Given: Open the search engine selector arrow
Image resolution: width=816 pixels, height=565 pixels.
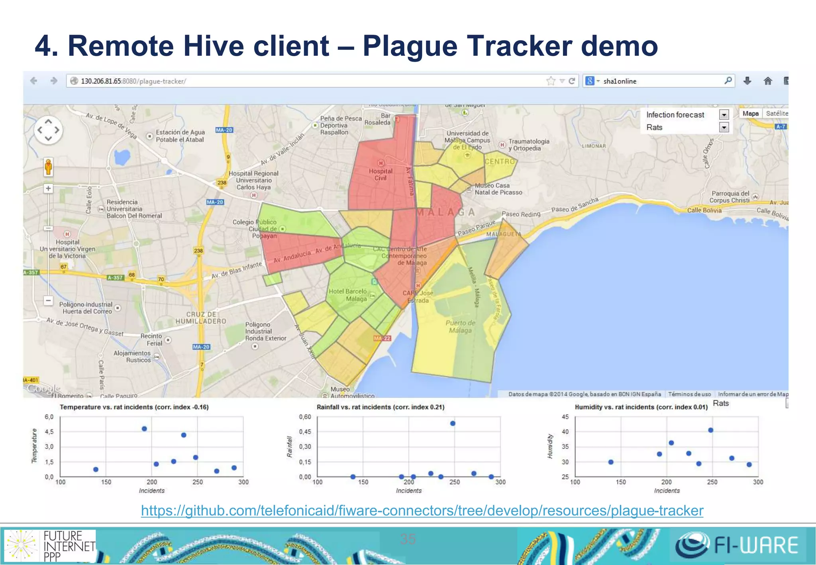Looking at the screenshot, I should tap(598, 81).
